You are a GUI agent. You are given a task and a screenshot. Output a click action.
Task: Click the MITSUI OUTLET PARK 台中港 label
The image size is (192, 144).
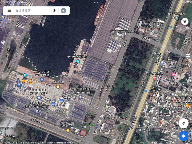42,73
